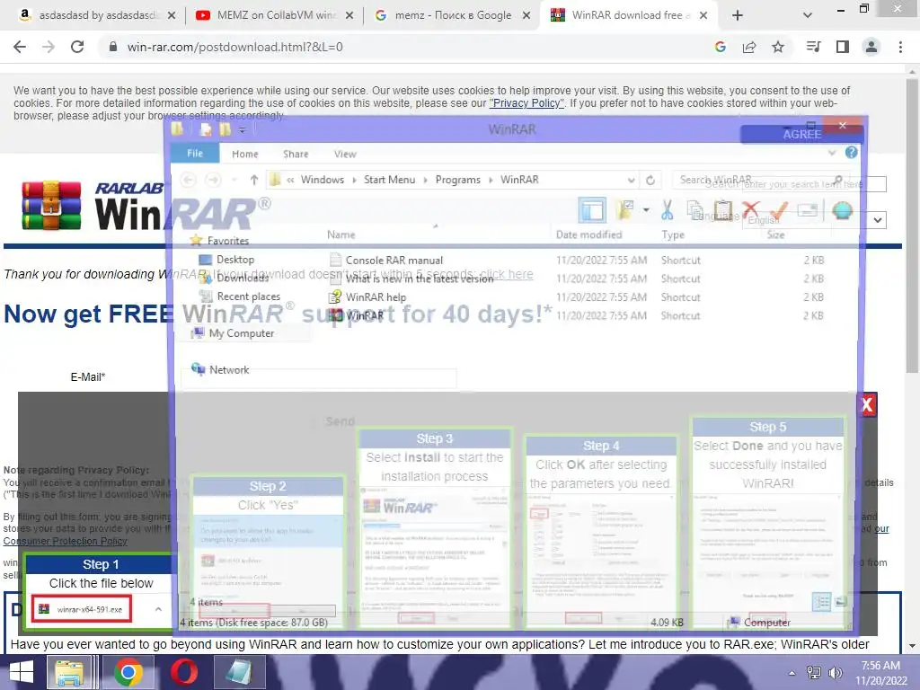
Task: Sort Explorer files by Name column
Action: [x=341, y=234]
